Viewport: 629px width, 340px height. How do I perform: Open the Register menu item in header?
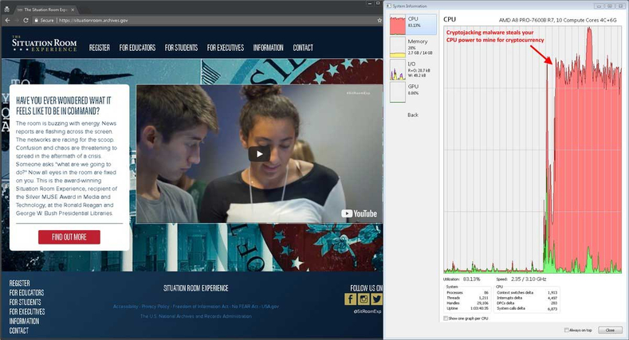100,48
